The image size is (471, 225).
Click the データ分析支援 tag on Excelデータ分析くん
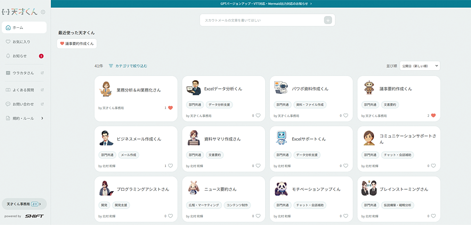point(219,105)
